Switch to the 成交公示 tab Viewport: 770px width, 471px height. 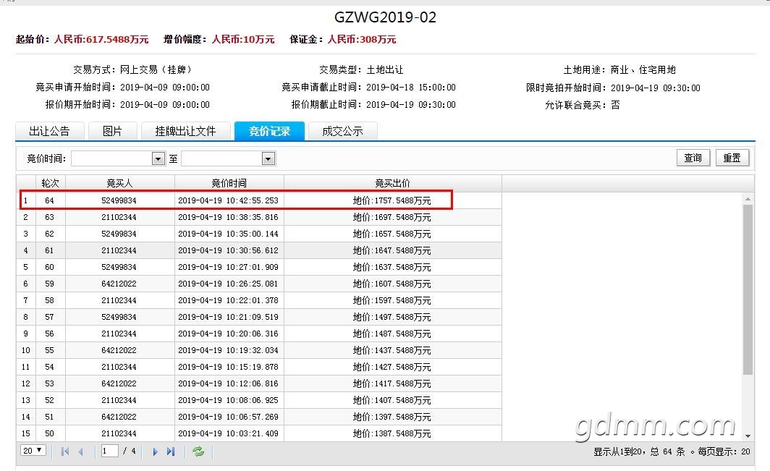coord(342,131)
